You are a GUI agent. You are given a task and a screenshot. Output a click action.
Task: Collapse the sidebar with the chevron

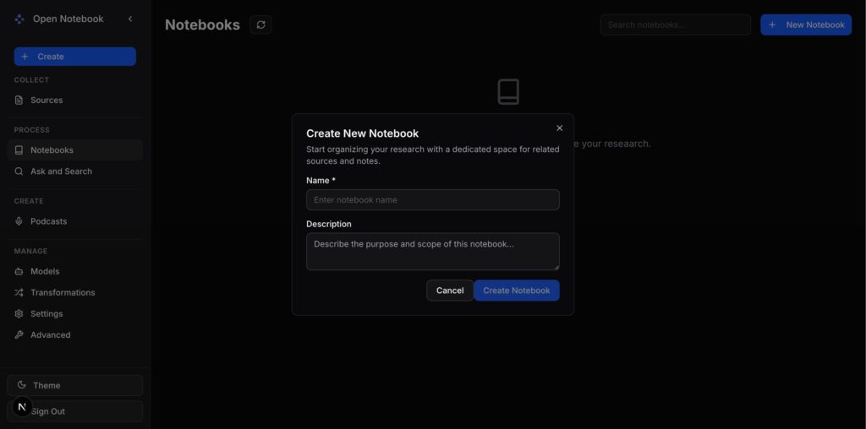[130, 19]
